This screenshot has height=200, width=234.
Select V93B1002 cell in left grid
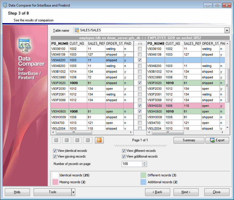coord(60,72)
